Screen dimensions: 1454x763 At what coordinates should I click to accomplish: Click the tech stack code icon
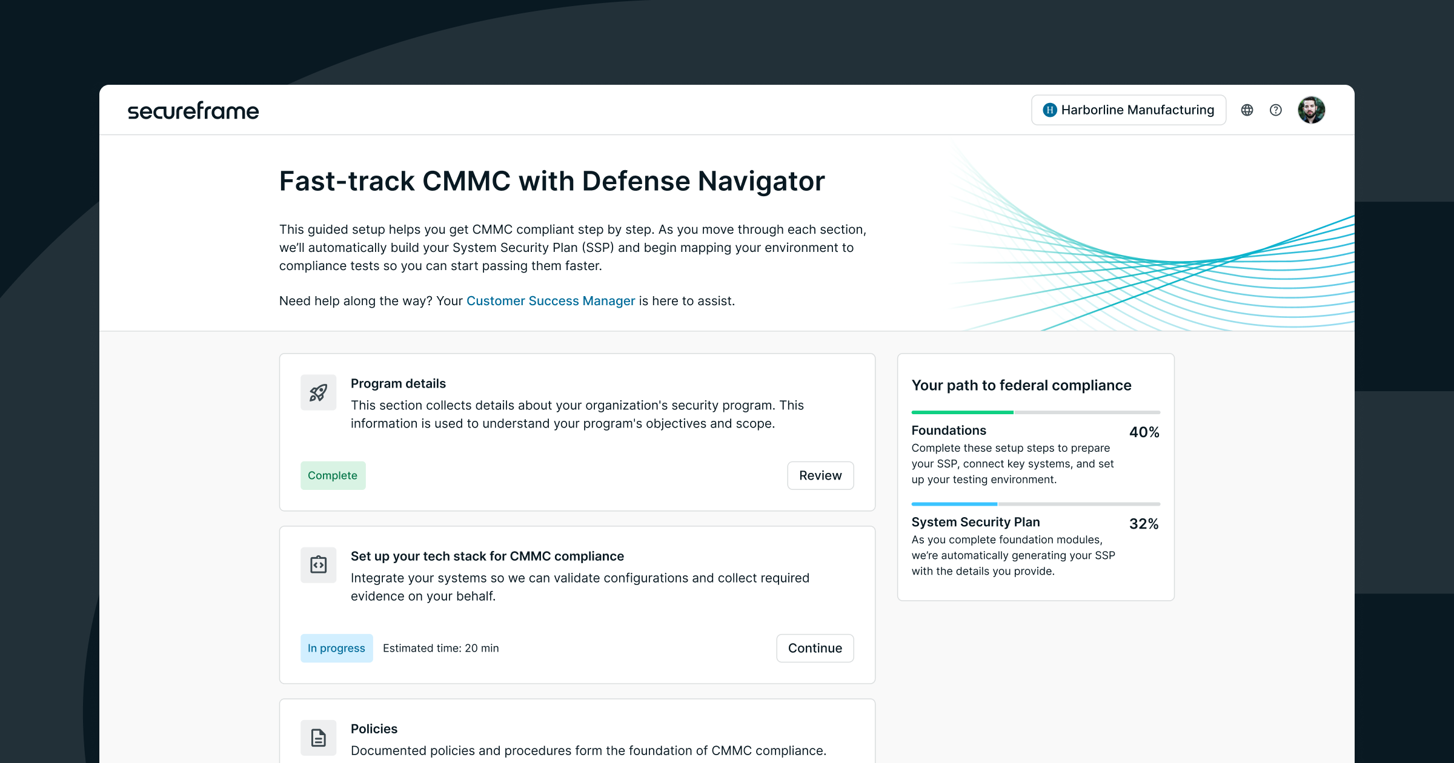318,565
